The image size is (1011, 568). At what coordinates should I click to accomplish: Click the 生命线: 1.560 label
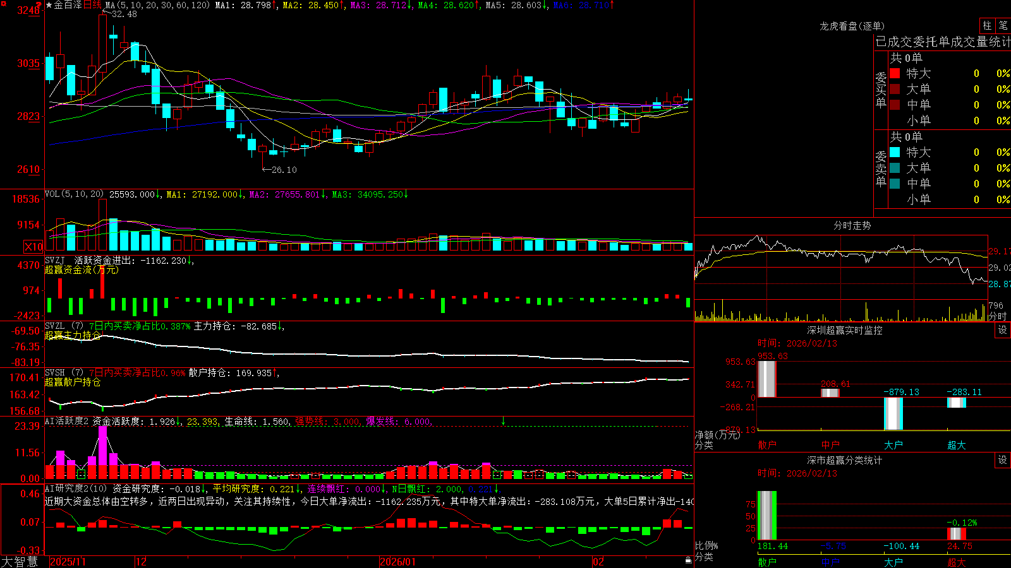[257, 422]
